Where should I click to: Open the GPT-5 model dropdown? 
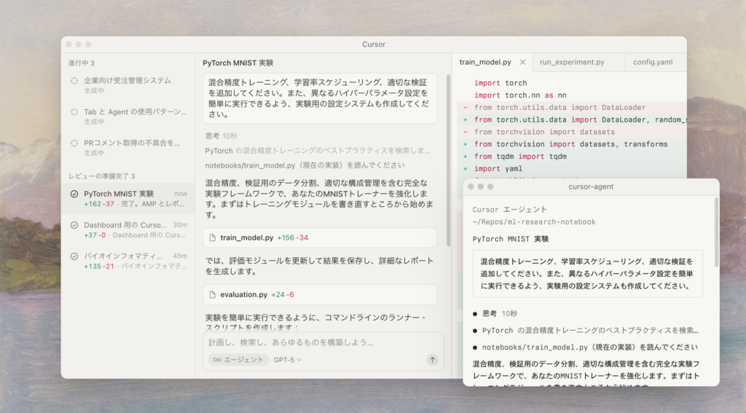(x=288, y=359)
